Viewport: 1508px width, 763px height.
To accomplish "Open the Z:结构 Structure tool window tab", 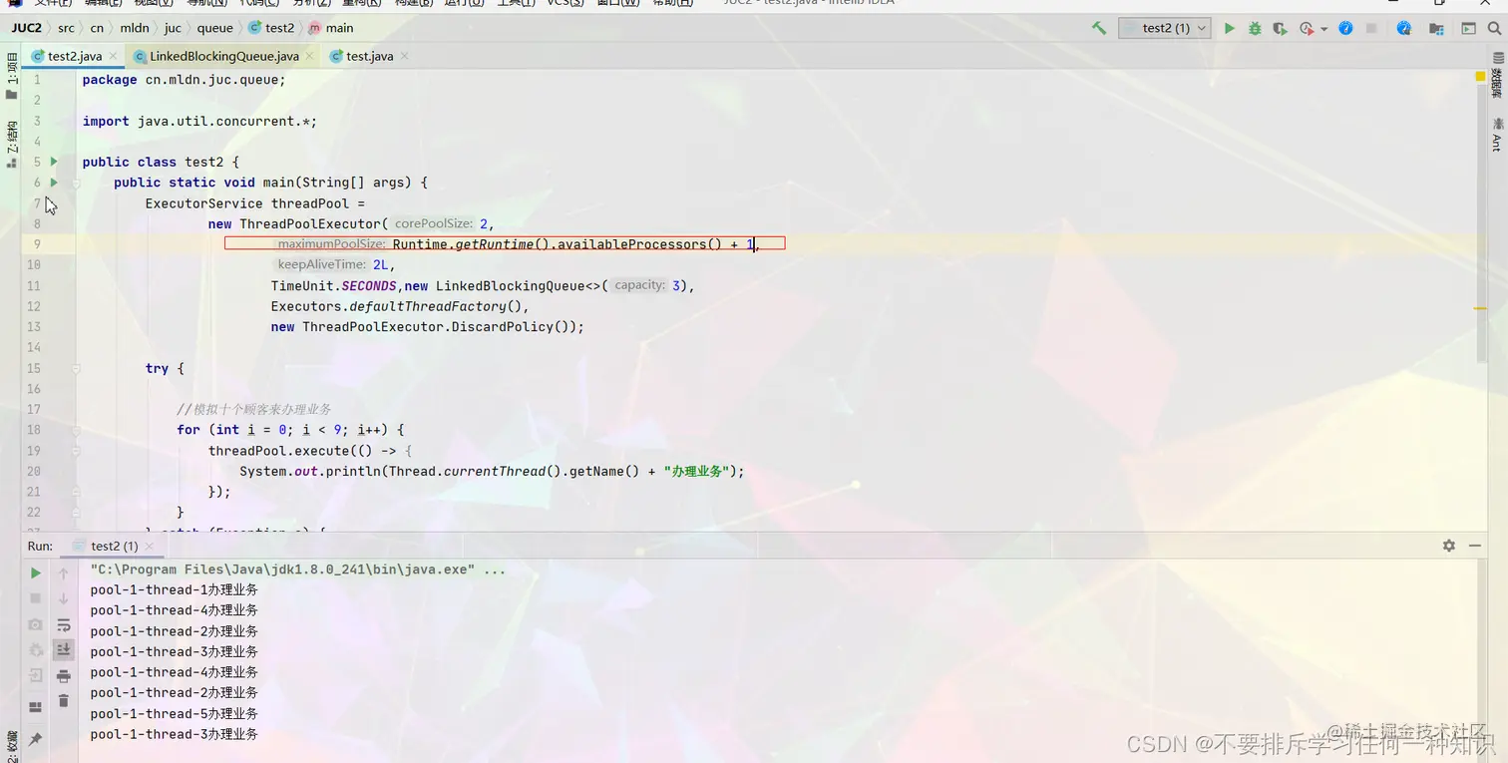I will click(11, 145).
